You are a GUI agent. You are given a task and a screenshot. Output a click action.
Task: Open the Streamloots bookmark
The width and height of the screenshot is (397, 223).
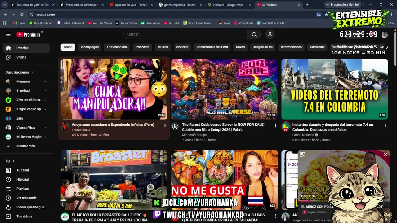pos(243,23)
